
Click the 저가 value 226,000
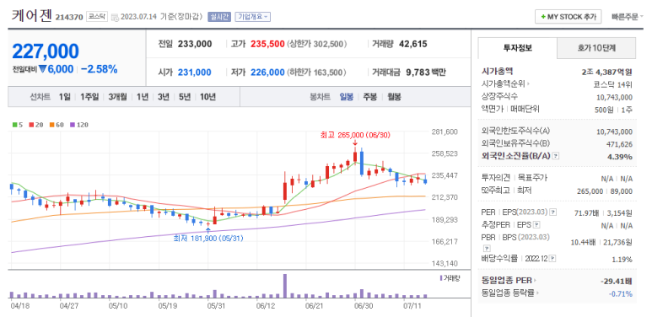267,73
